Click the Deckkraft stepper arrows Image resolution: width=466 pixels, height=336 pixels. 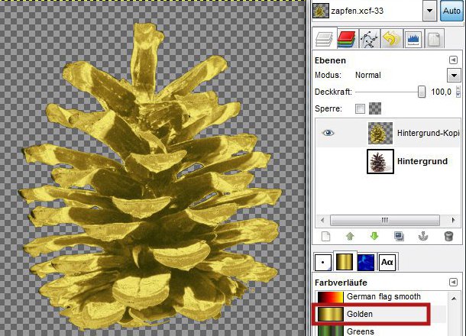click(458, 92)
